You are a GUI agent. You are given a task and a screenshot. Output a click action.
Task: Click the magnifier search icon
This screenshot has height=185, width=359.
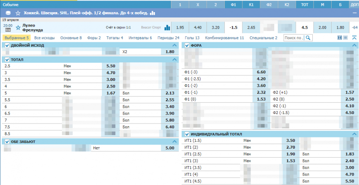coord(308,38)
